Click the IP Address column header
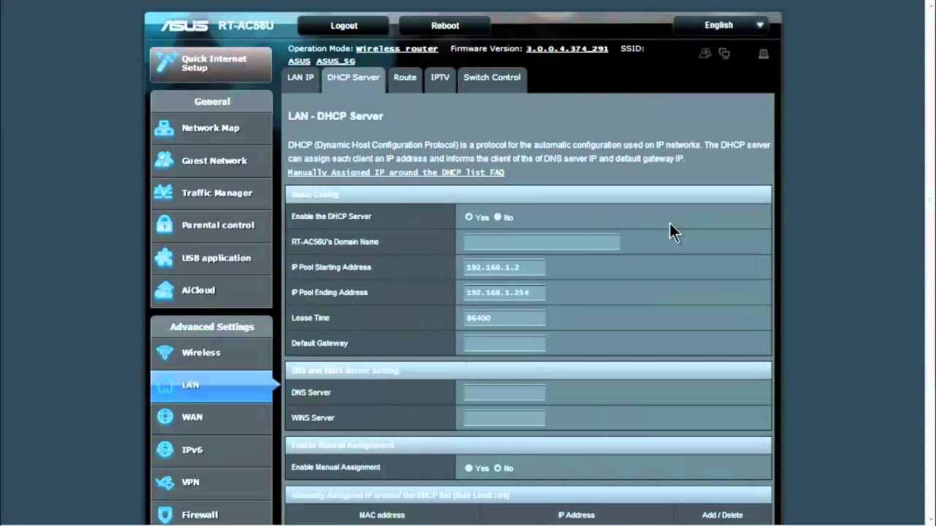This screenshot has height=526, width=936. coord(576,515)
